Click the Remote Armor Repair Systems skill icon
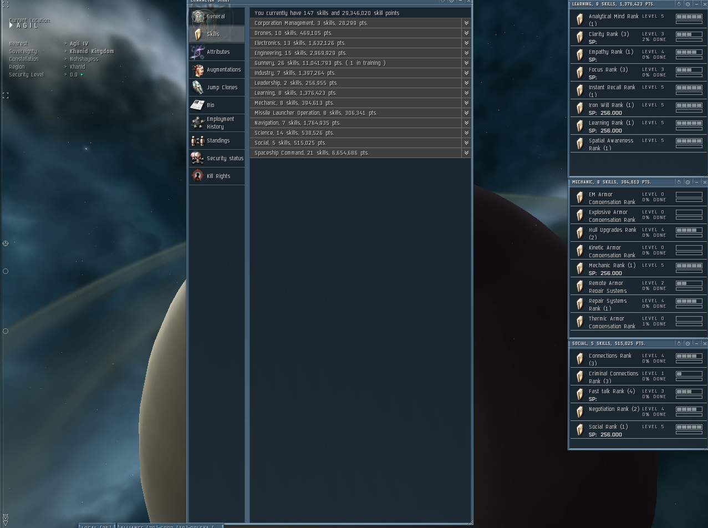The width and height of the screenshot is (708, 528). pyautogui.click(x=580, y=286)
